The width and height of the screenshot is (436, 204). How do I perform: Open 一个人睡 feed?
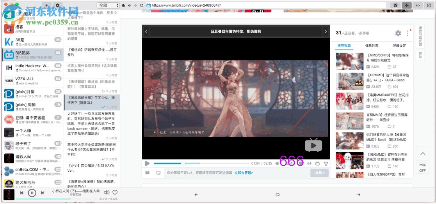point(33,133)
